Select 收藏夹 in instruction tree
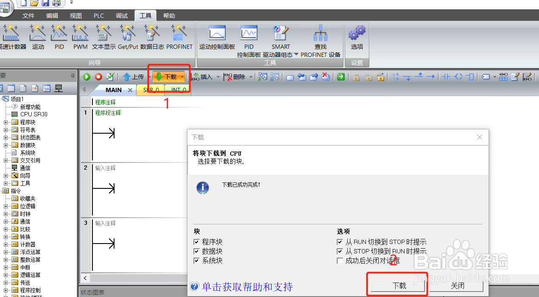Image resolution: width=539 pixels, height=297 pixels. pyautogui.click(x=28, y=199)
